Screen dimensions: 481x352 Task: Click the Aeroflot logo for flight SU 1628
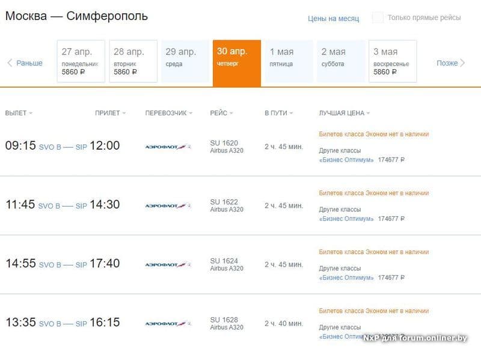[x=168, y=323]
